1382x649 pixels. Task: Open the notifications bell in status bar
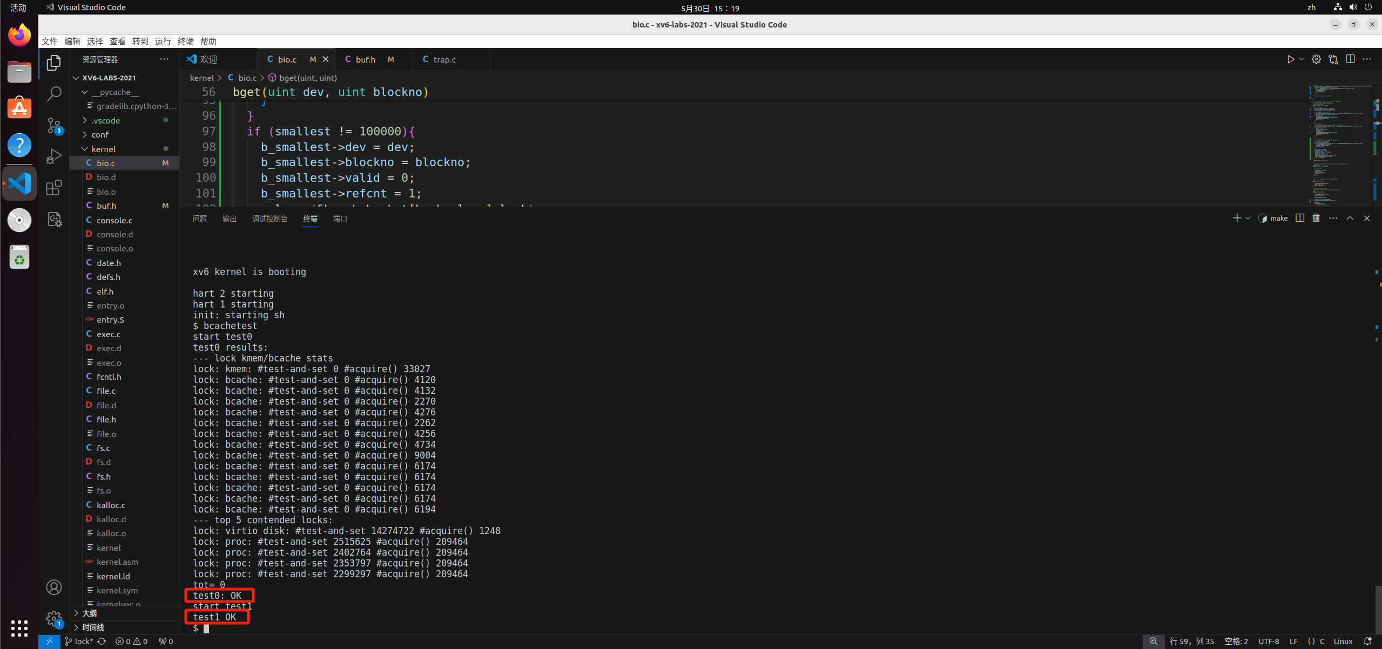(1367, 641)
